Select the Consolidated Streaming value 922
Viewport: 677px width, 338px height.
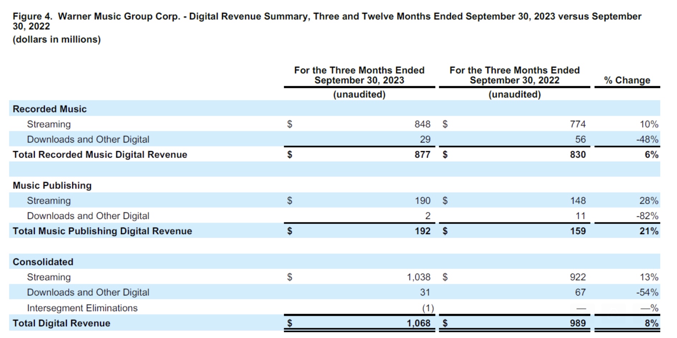578,277
